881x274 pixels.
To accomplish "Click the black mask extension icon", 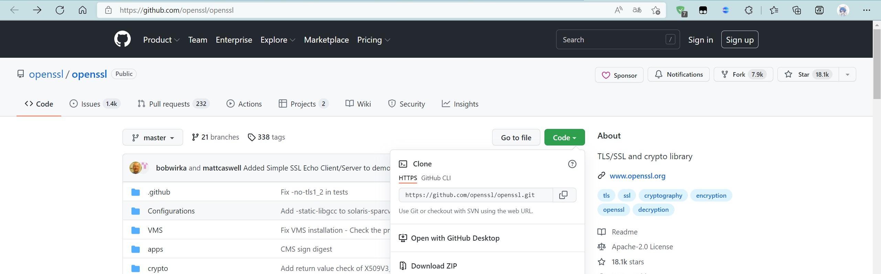I will (x=703, y=10).
